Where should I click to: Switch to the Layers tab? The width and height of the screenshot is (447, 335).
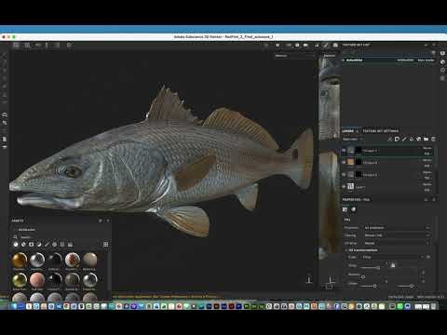point(348,131)
